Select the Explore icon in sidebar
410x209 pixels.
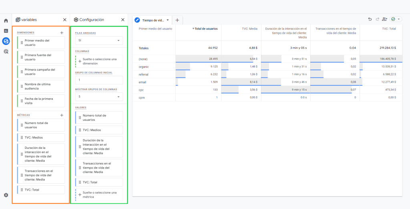click(6, 41)
